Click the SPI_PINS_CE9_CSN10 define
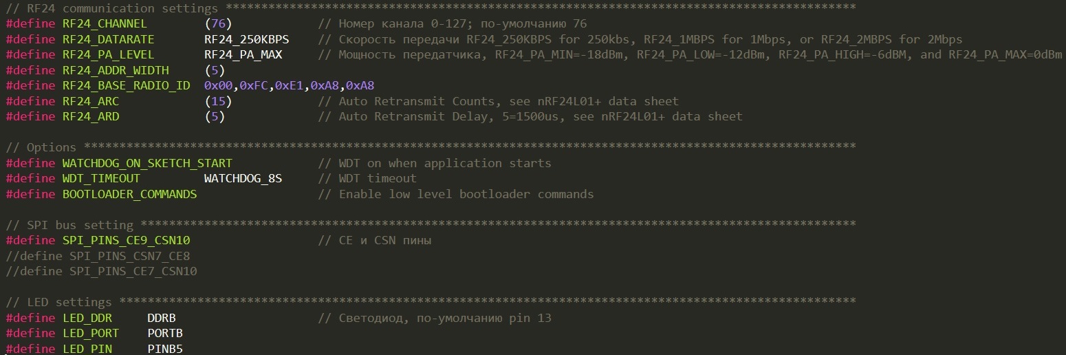 point(126,241)
